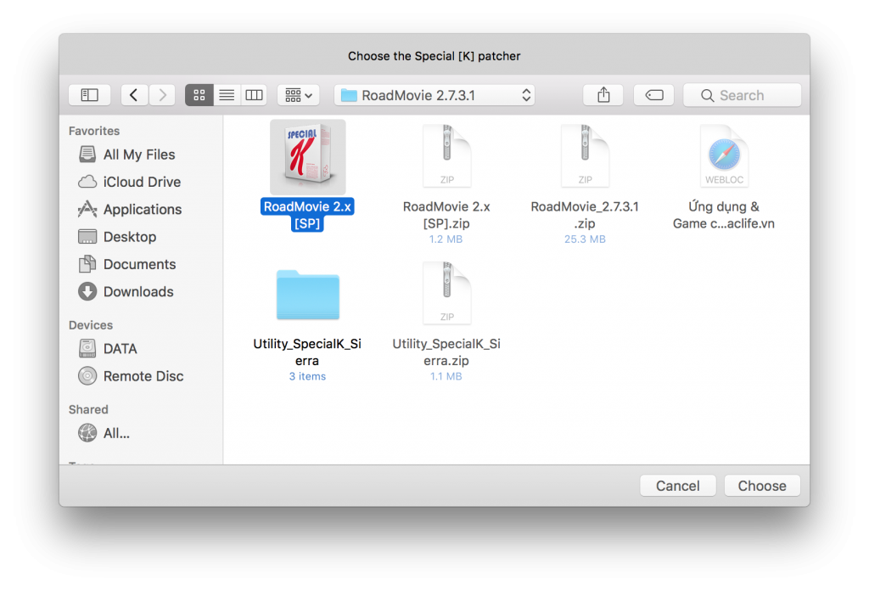This screenshot has height=591, width=869.
Task: Click the Search field
Action: pyautogui.click(x=743, y=95)
